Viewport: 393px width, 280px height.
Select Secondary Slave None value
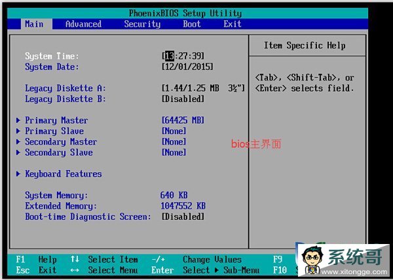coord(174,152)
